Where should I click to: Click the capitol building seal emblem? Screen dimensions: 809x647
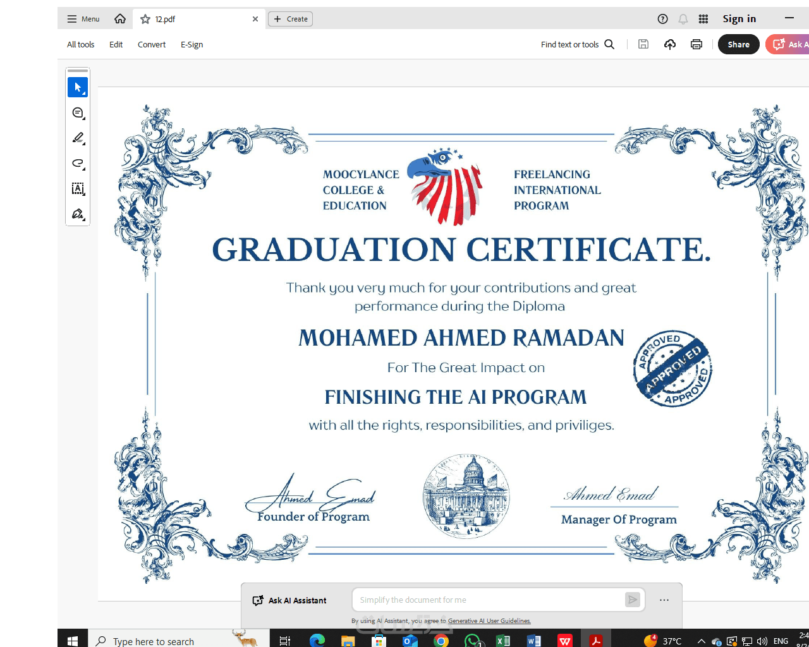point(466,497)
